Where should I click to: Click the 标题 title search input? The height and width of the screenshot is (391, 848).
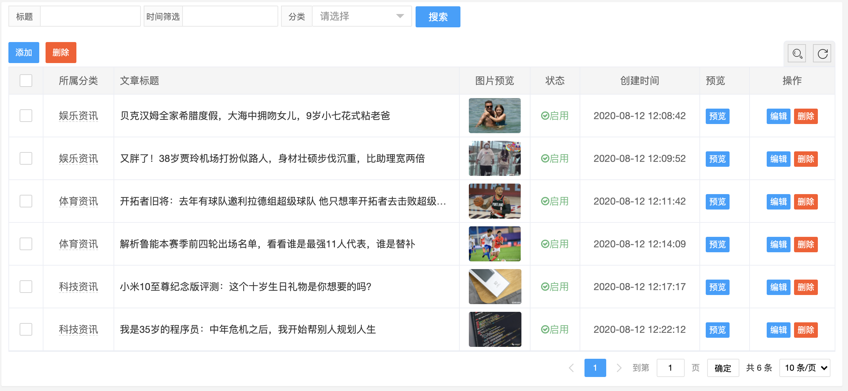tap(90, 16)
